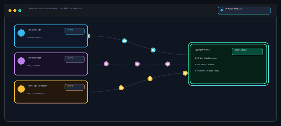Select the yellow flow dot nearest Task C card
The width and height of the screenshot is (281, 126).
tap(121, 88)
